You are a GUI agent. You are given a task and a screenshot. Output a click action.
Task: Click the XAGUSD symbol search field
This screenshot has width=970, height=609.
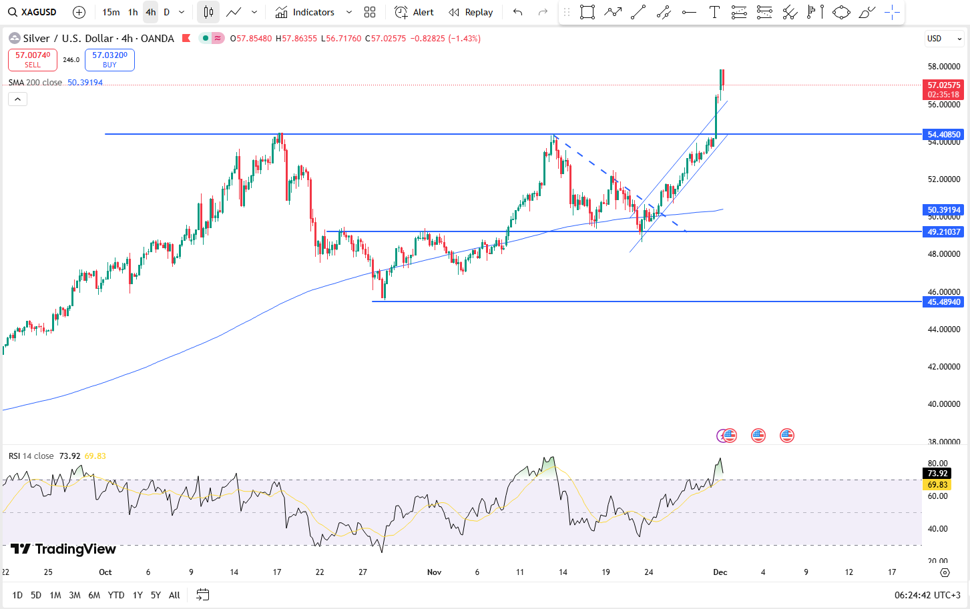pyautogui.click(x=33, y=12)
